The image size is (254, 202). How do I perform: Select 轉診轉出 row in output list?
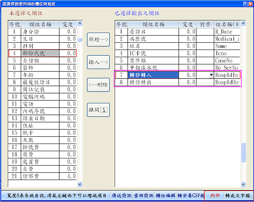pyautogui.click(x=152, y=82)
